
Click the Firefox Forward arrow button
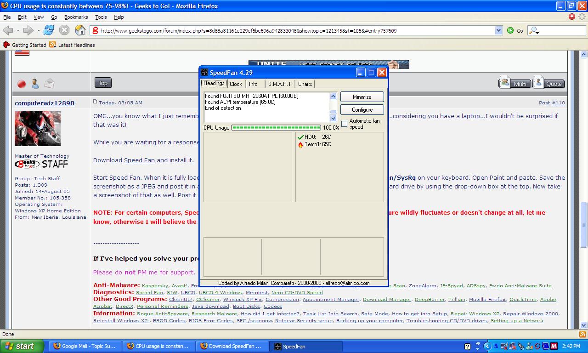click(x=28, y=30)
